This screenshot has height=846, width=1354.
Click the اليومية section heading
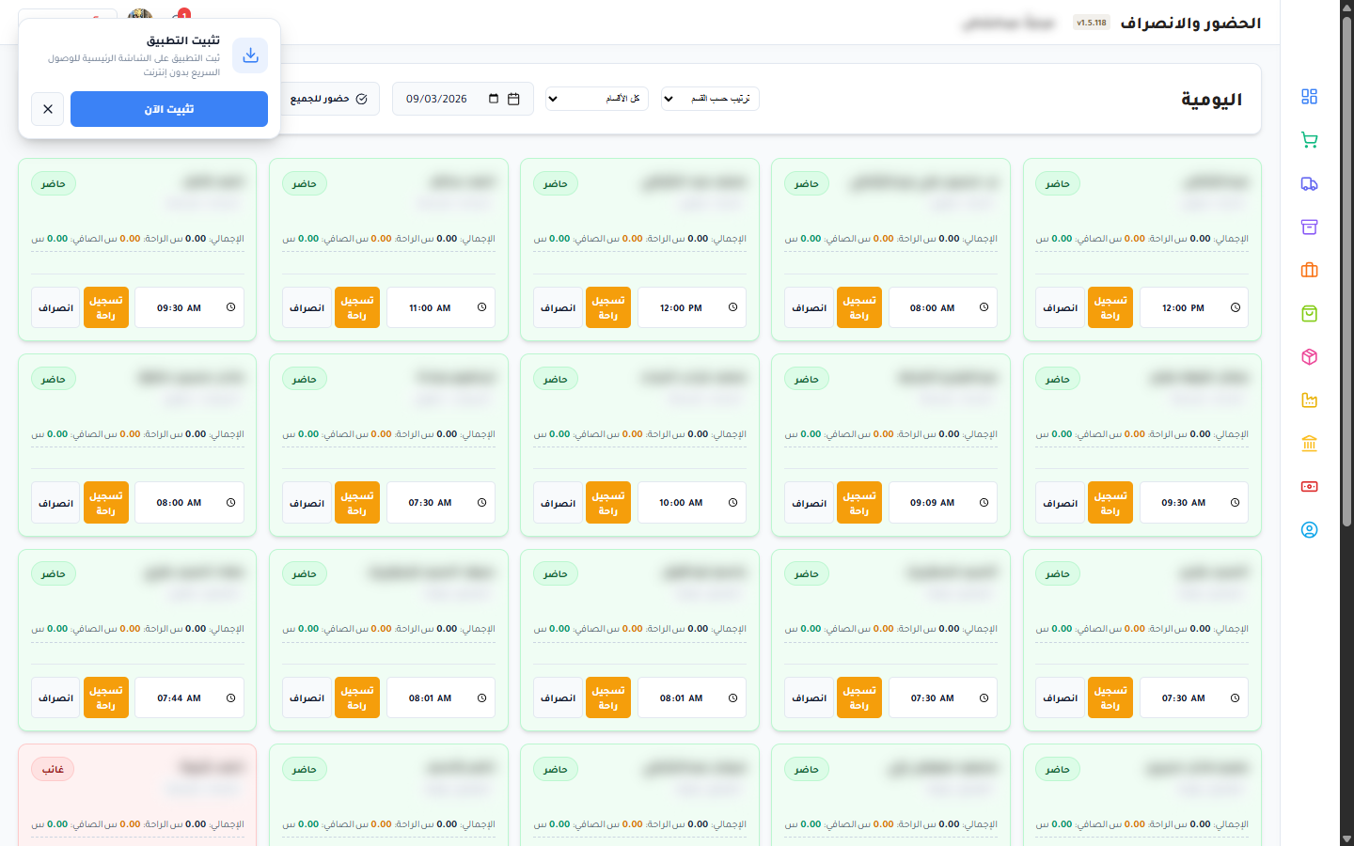click(1212, 99)
